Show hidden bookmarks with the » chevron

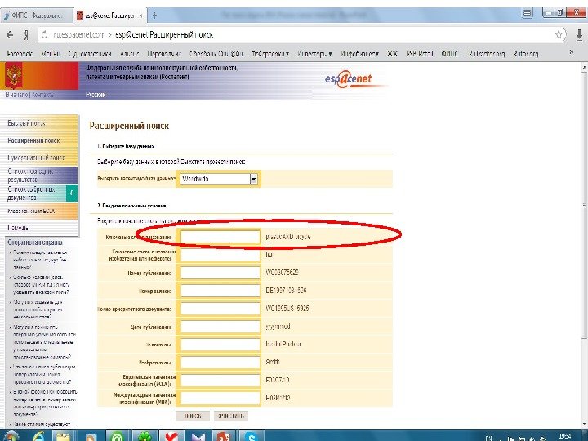[572, 52]
